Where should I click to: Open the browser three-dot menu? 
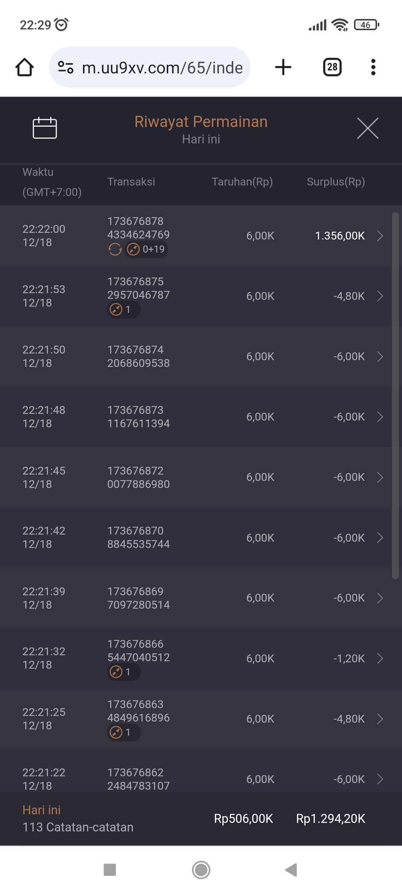click(373, 67)
